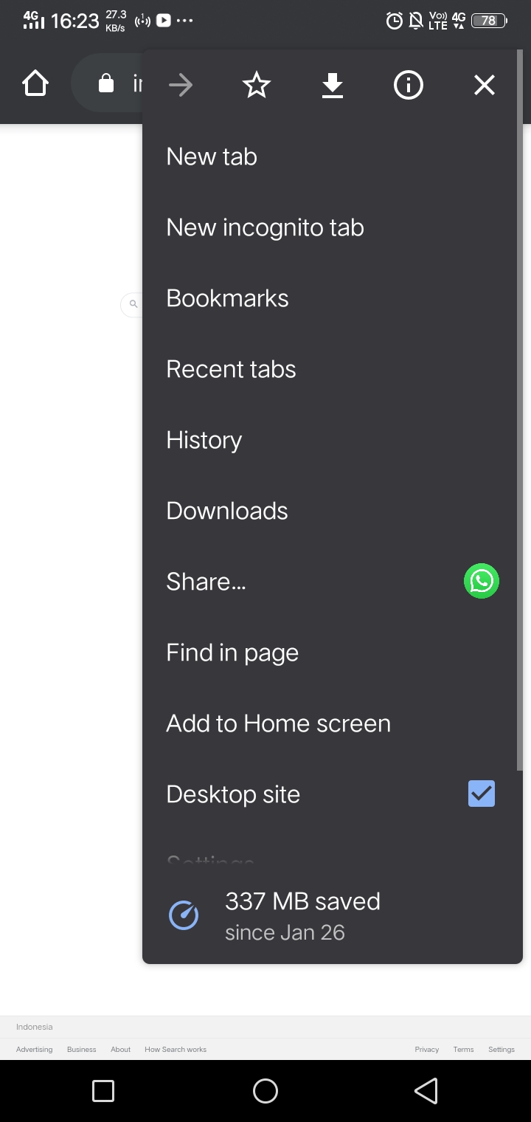Tap the data saver gauge icon
The height and width of the screenshot is (1122, 531).
point(184,916)
